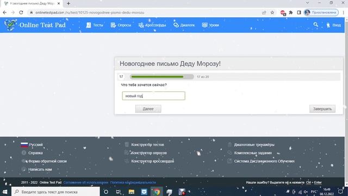The height and width of the screenshot is (196, 348).
Task: Open File Explorer from taskbar
Action: 132,192
